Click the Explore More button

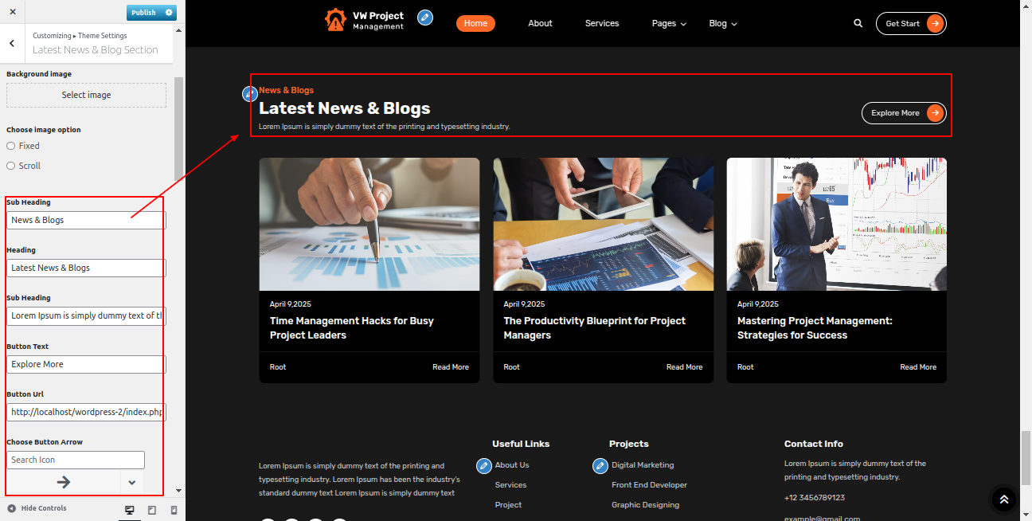tap(904, 113)
